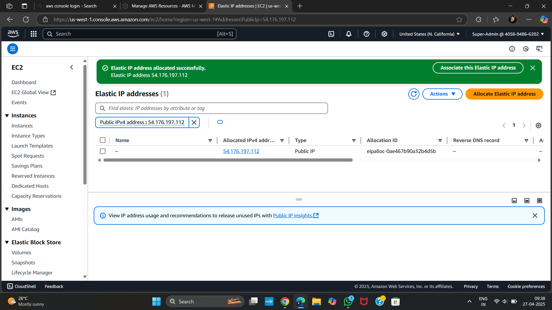Reload the browser page
This screenshot has height=310, width=552.
pos(26,20)
